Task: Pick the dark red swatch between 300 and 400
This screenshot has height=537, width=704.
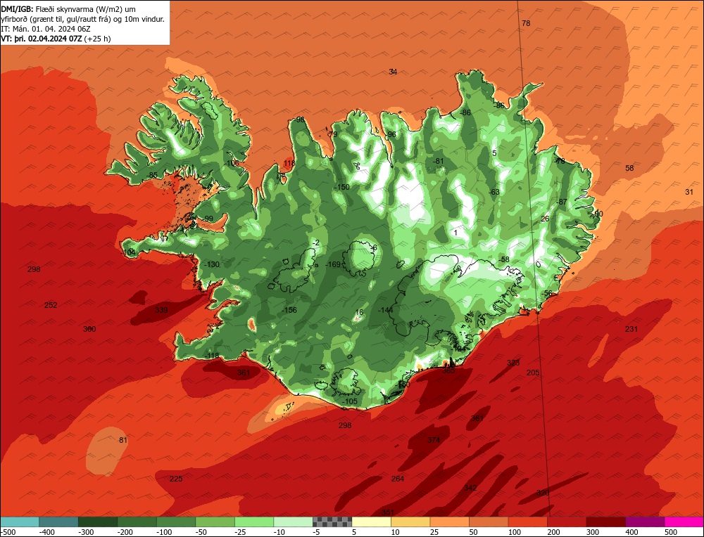Action: 605,522
